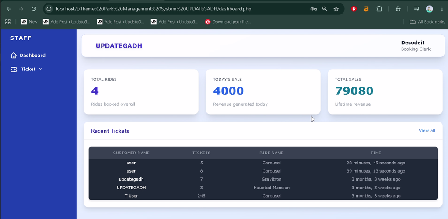This screenshot has height=219, width=448.
Task: Click the Ticket icon in sidebar
Action: (x=14, y=70)
